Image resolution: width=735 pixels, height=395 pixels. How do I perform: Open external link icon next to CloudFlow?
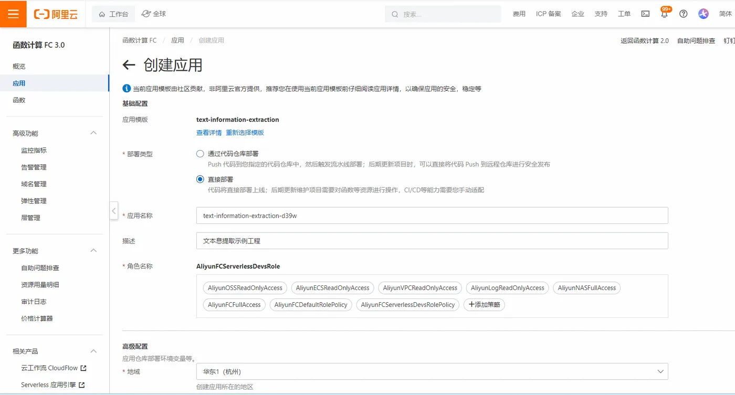pos(83,368)
